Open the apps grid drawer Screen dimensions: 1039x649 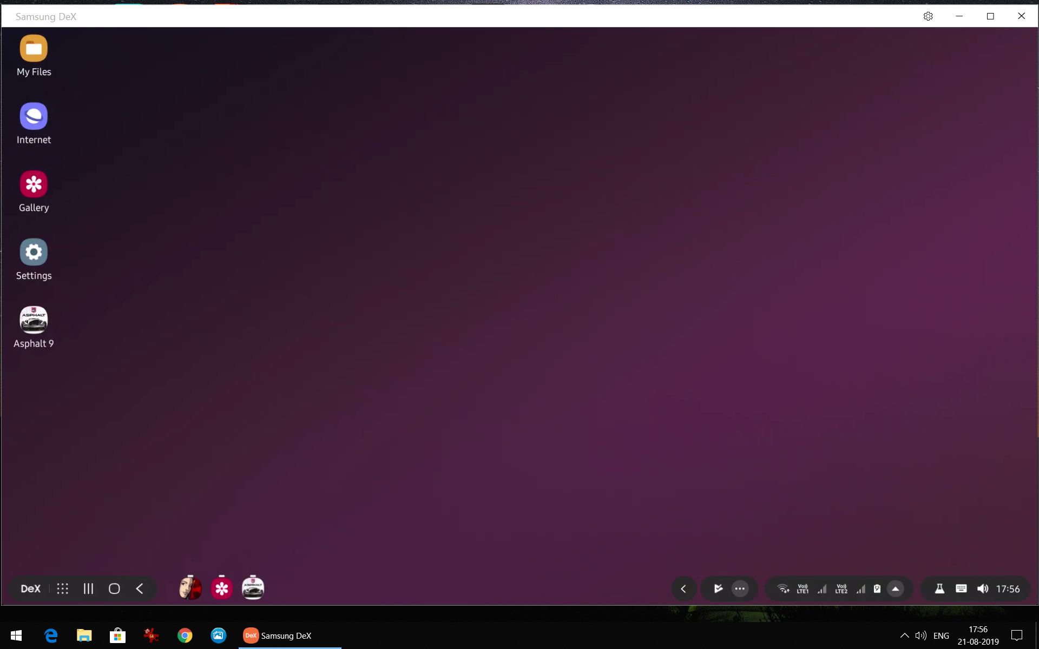pyautogui.click(x=63, y=588)
